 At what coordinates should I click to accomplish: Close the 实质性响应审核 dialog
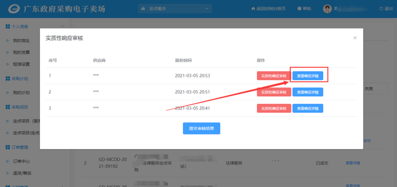point(355,38)
